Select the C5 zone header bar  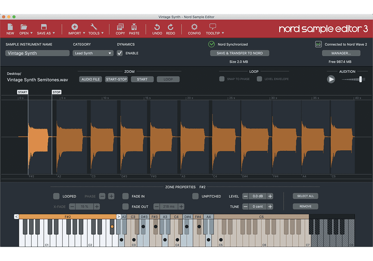(x=261, y=217)
